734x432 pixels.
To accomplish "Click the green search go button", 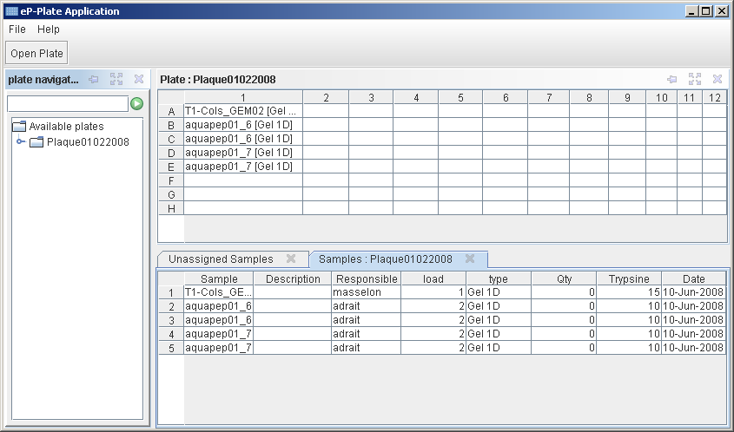I will point(136,104).
